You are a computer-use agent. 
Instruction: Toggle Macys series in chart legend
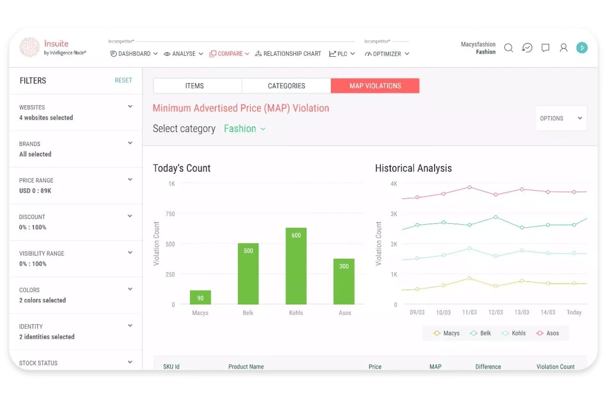click(x=447, y=333)
